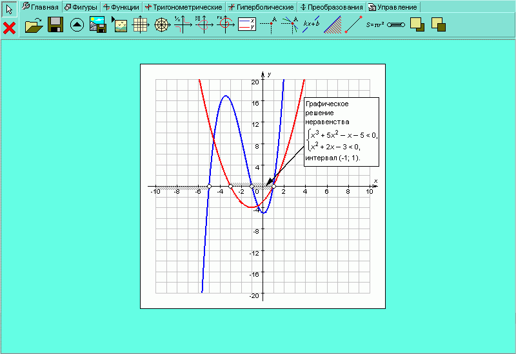
Task: Open the Фигуры tab
Action: (x=81, y=7)
